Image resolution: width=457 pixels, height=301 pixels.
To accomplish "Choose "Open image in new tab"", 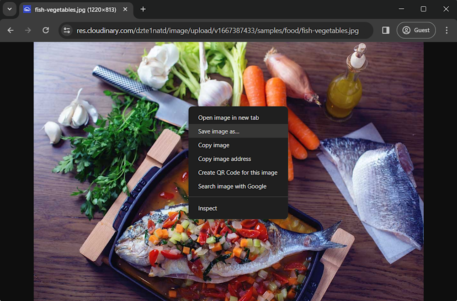I will 228,118.
